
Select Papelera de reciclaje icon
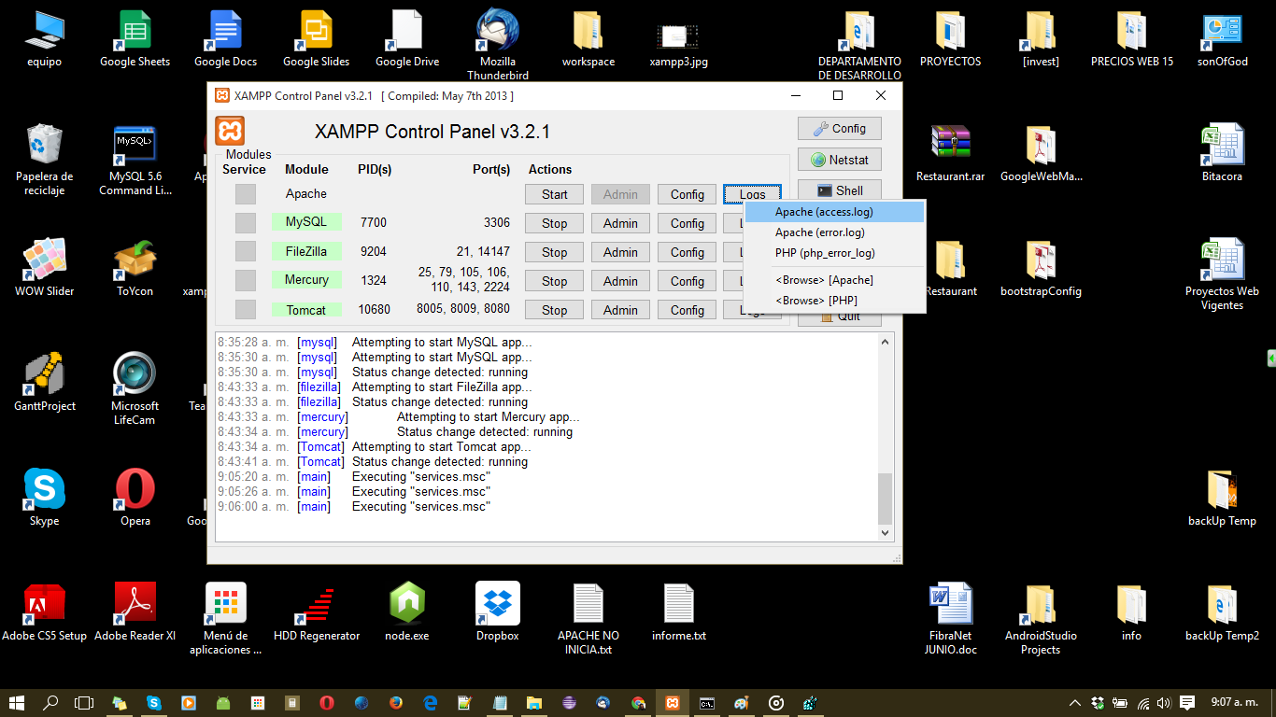tap(44, 161)
